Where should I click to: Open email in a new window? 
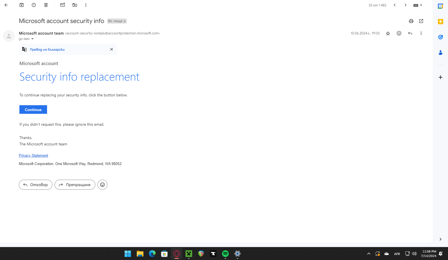point(421,21)
